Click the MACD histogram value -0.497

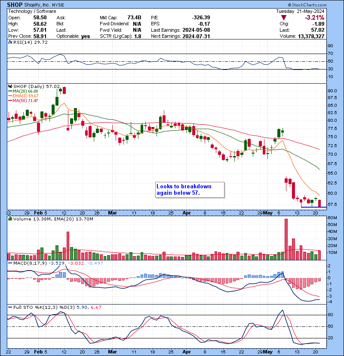coord(95,263)
